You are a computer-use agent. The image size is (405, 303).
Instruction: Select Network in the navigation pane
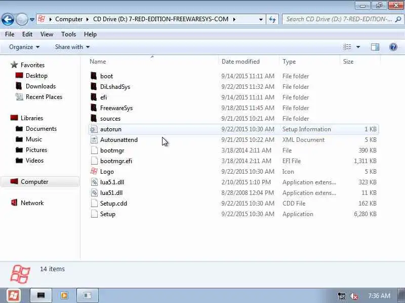(x=32, y=203)
